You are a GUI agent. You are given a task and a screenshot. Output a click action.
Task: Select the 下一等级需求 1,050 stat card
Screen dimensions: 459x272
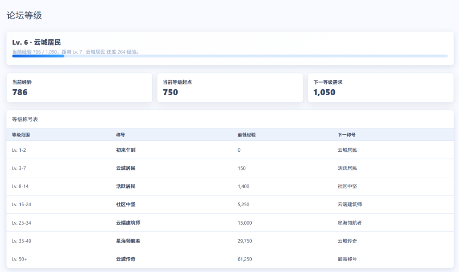coord(381,88)
